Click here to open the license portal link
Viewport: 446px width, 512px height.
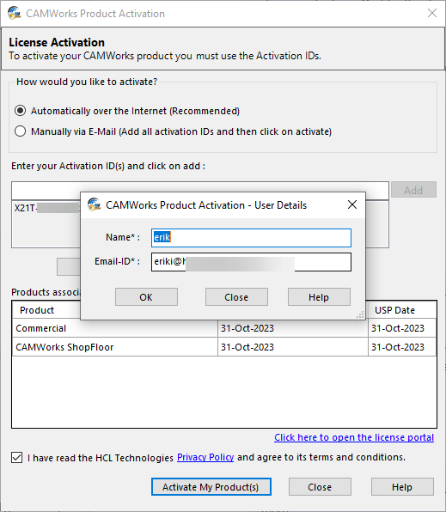pyautogui.click(x=354, y=437)
